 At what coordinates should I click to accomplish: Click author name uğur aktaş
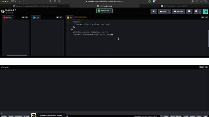tap(9, 13)
